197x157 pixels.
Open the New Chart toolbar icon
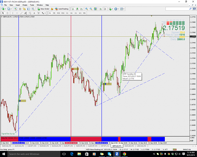point(3,9)
